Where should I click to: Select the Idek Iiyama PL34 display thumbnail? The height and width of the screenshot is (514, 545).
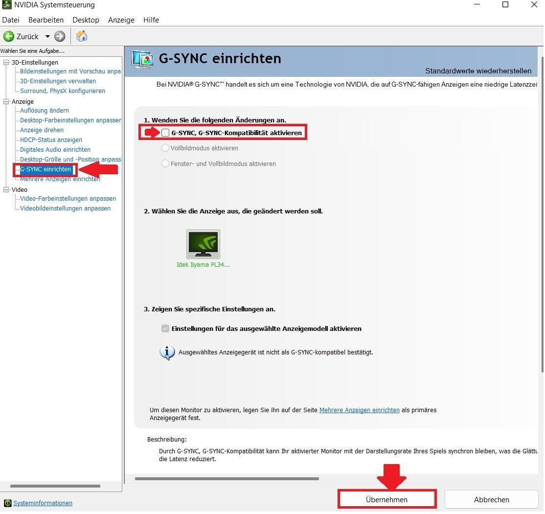pos(204,244)
